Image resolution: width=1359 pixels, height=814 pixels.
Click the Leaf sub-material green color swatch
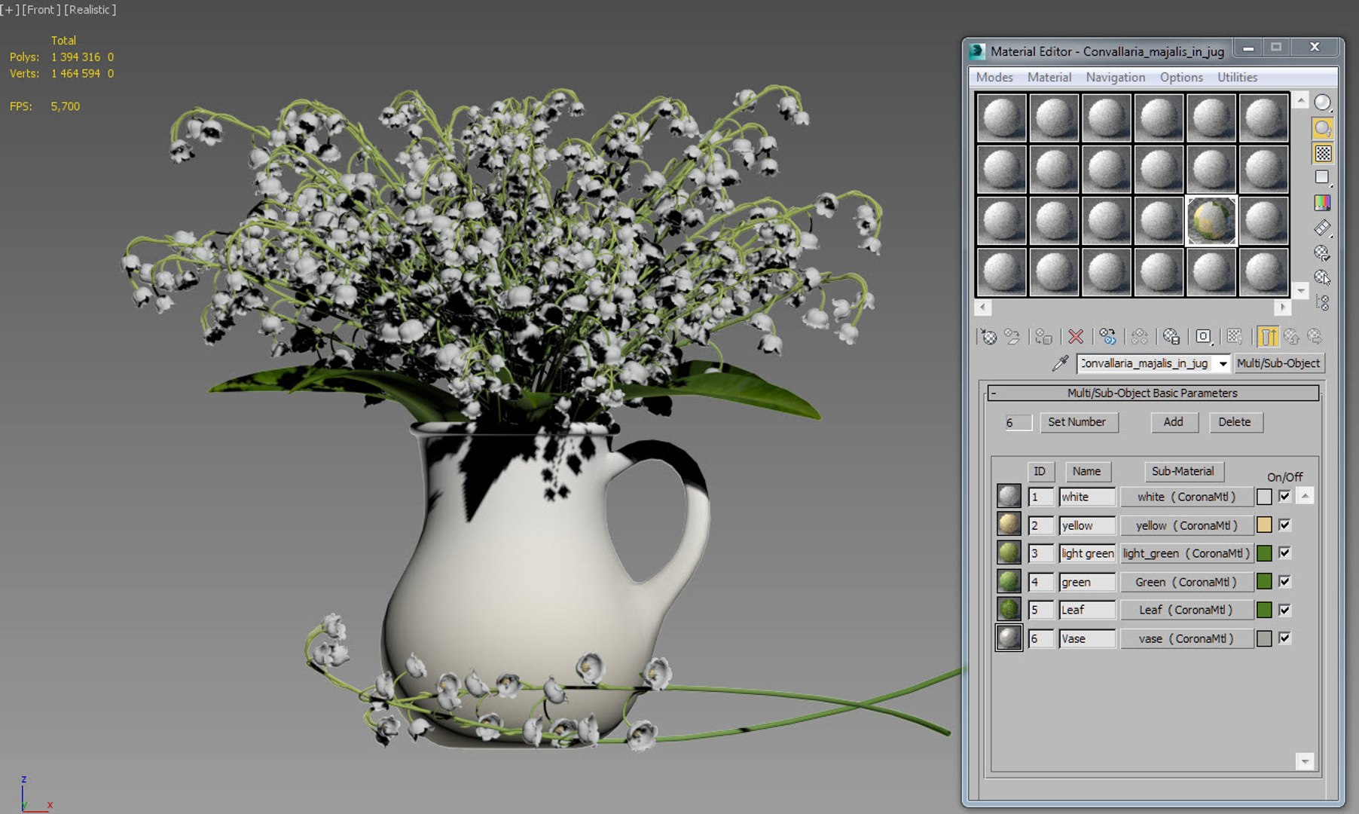tap(1264, 610)
